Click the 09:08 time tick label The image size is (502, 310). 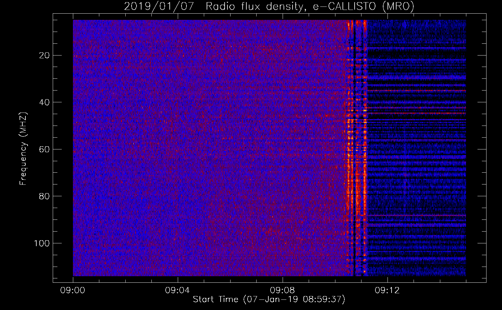[x=282, y=290]
